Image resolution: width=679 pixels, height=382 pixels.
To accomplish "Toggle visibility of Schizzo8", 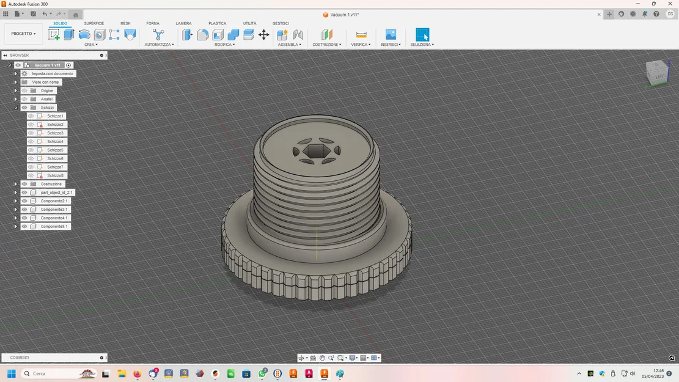I will coord(31,175).
